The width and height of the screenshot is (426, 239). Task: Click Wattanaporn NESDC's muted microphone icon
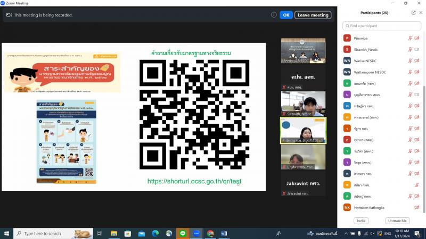410,72
